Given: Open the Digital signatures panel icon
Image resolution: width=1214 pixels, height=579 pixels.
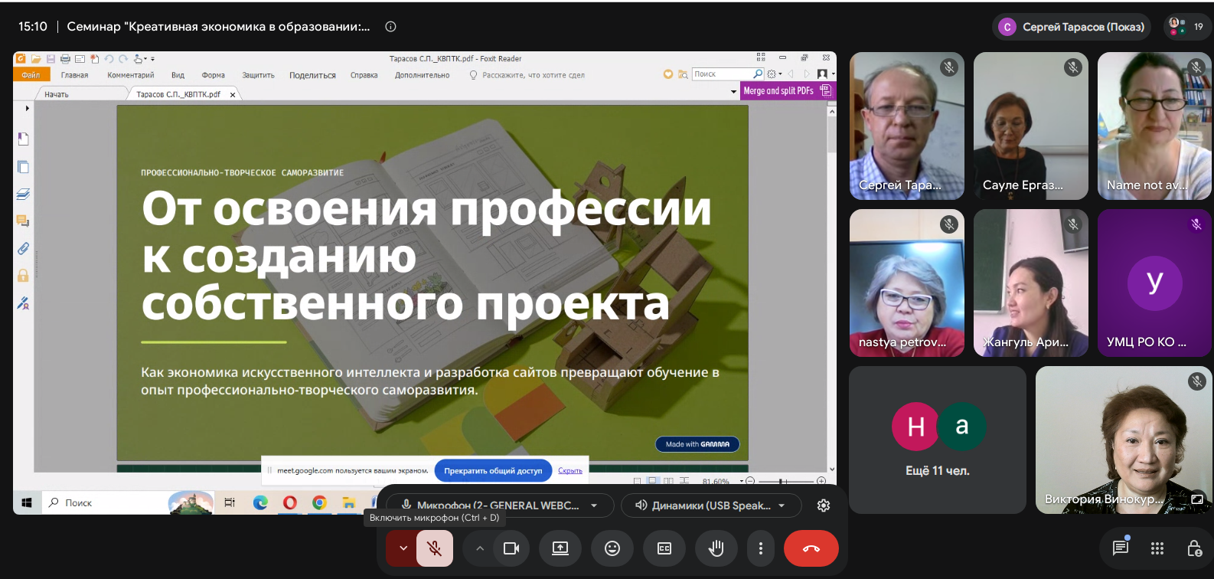Looking at the screenshot, I should [x=23, y=303].
